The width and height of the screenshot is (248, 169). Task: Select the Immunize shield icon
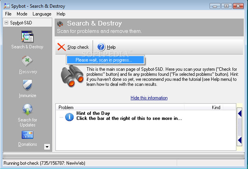pos(28,85)
